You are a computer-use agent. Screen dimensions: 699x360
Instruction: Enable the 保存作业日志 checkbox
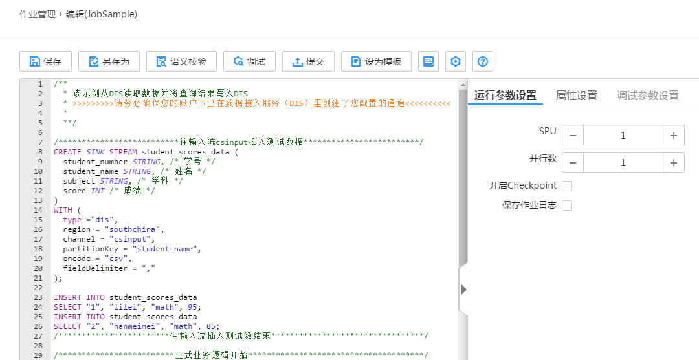click(x=567, y=205)
